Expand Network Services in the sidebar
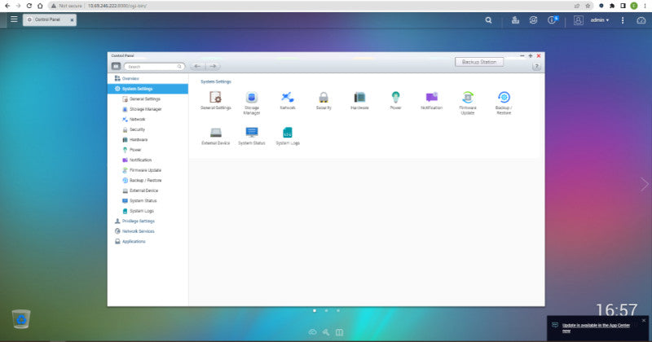The height and width of the screenshot is (342, 652). coord(148,231)
